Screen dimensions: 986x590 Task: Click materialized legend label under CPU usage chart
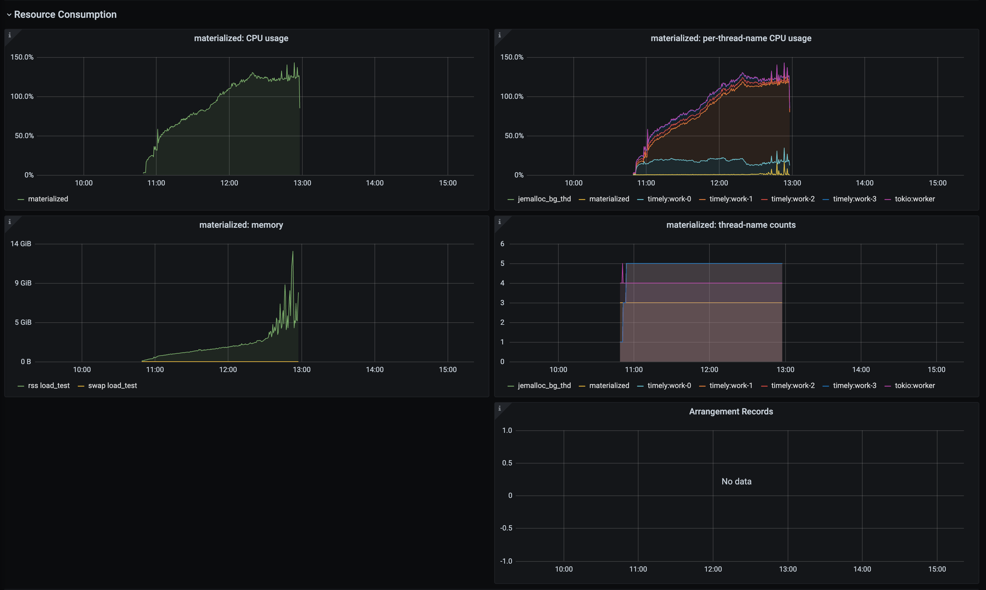click(x=48, y=199)
